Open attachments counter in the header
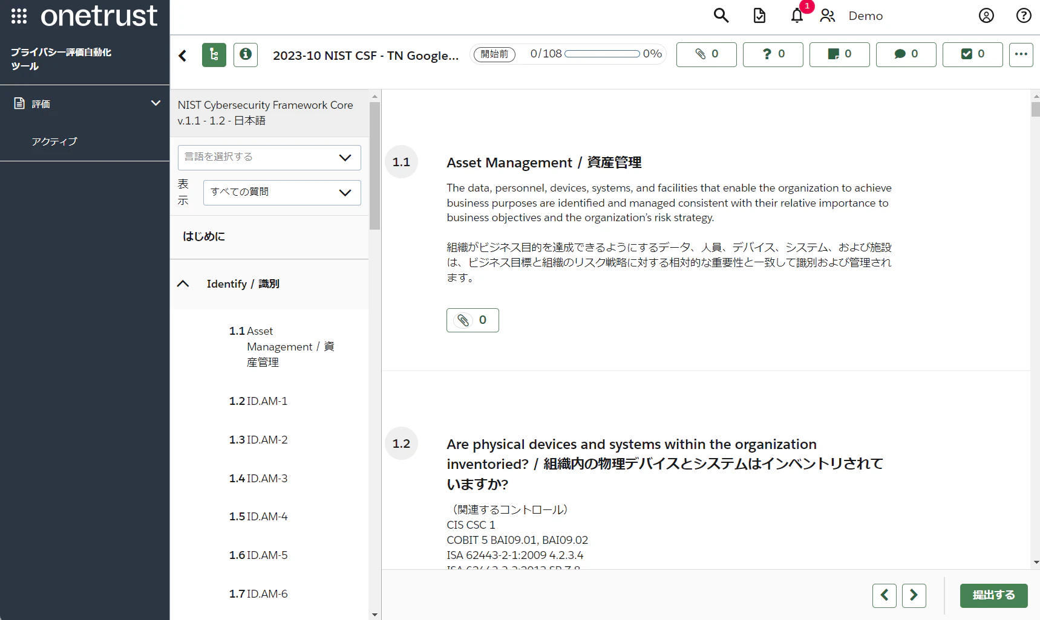The height and width of the screenshot is (620, 1040). (707, 54)
